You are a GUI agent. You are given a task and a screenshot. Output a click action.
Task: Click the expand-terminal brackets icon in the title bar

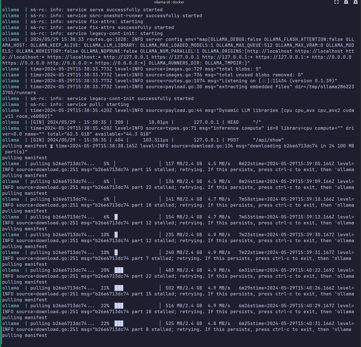pos(337,2)
